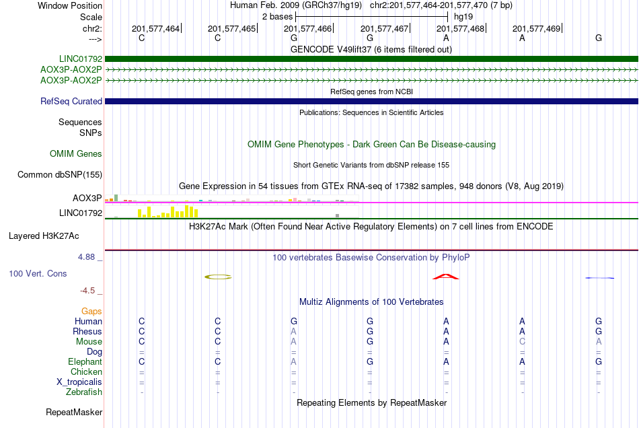Click the -4.5 PhyloP lower scale value
Screen dimensions: 639x428
coord(87,290)
